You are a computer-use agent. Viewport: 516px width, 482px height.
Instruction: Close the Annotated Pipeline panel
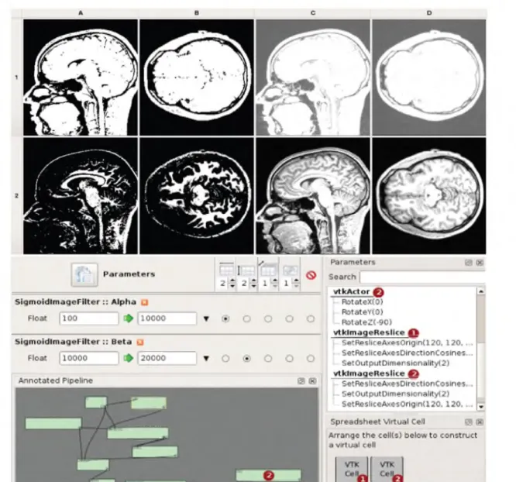tap(313, 380)
